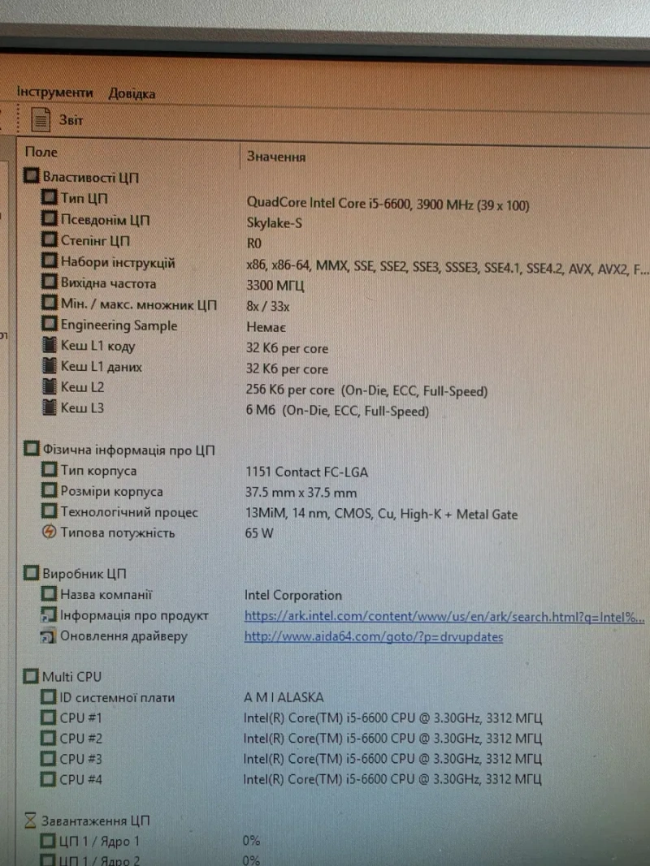Click the Завантаження ЦП hourglass icon

[x=31, y=821]
